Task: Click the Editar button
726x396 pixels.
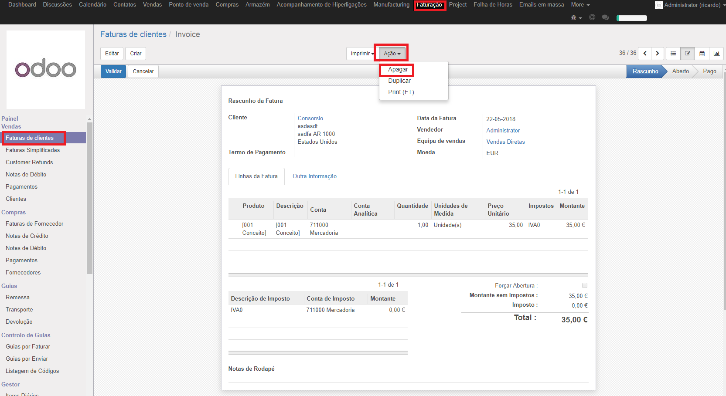Action: [x=112, y=54]
